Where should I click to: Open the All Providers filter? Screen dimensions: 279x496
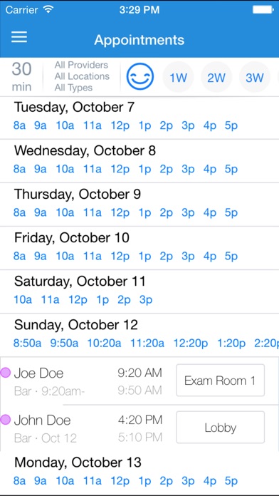tap(81, 65)
